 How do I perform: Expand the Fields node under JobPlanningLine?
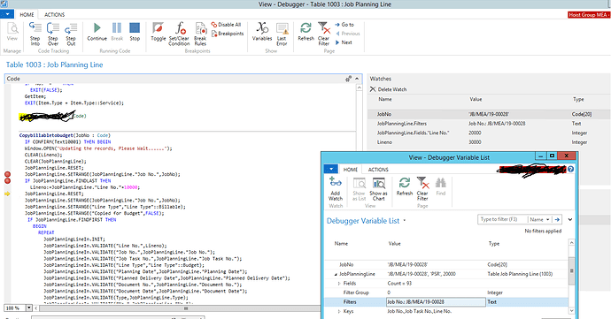pyautogui.click(x=339, y=284)
